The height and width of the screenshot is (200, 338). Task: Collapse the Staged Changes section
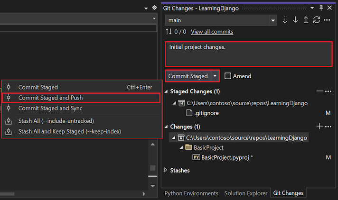click(x=166, y=91)
